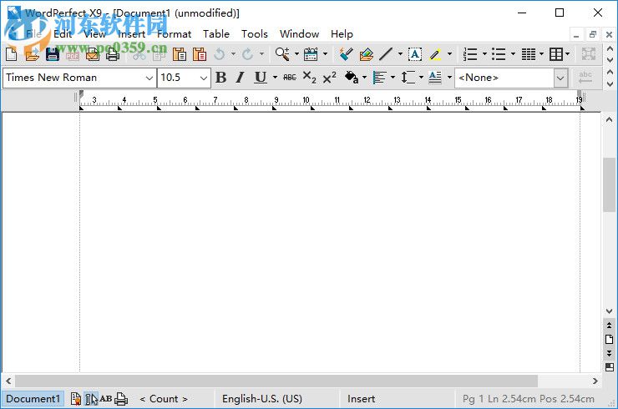Screen dimensions: 618x409
Task: Expand table grid dropdown arrow
Action: click(568, 54)
